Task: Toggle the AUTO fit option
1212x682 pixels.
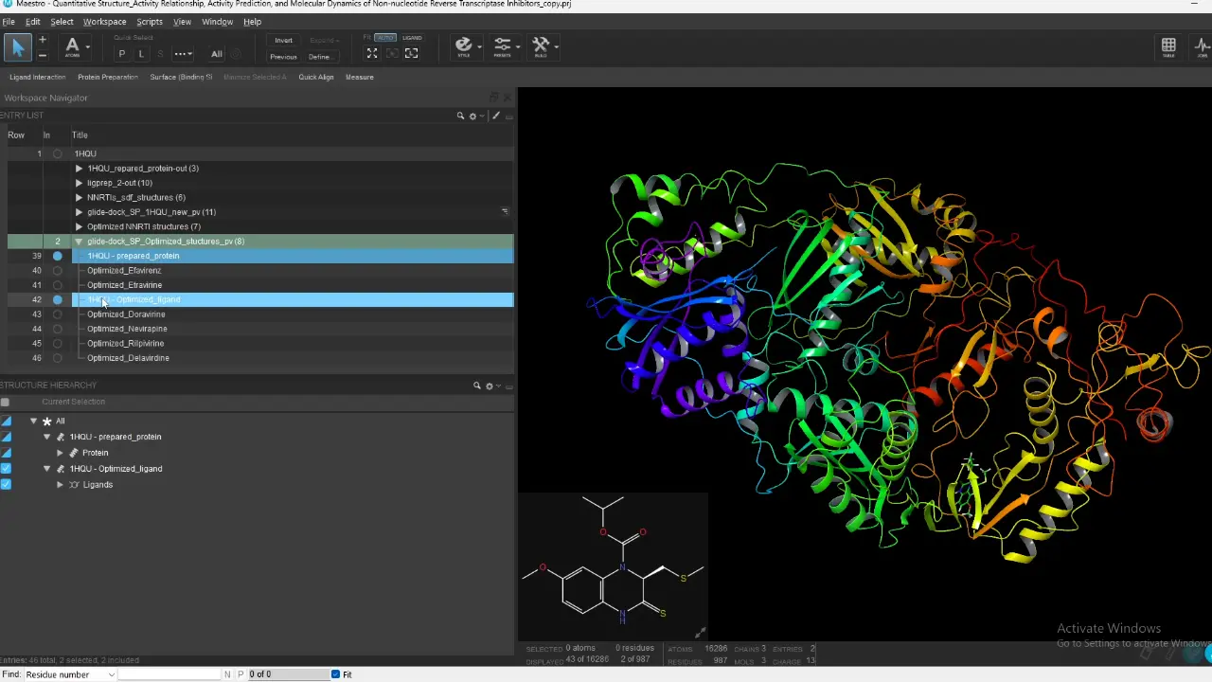Action: click(385, 38)
